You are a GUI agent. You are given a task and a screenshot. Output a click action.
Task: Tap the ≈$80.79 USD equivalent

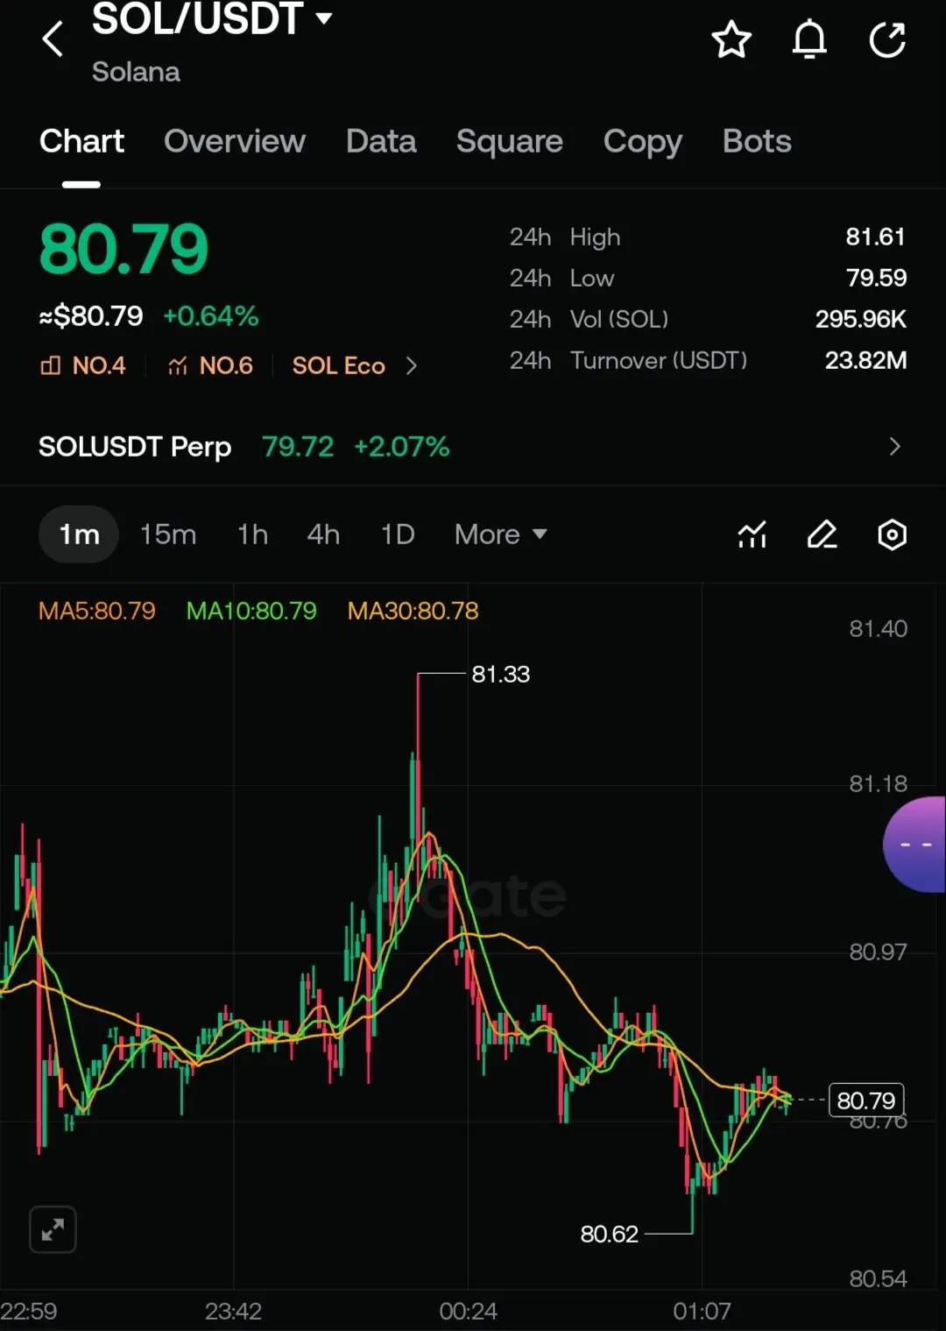(x=91, y=316)
